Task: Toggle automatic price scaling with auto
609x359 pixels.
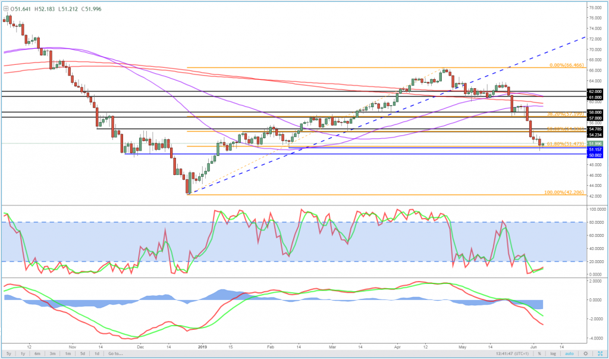Action: pos(569,354)
